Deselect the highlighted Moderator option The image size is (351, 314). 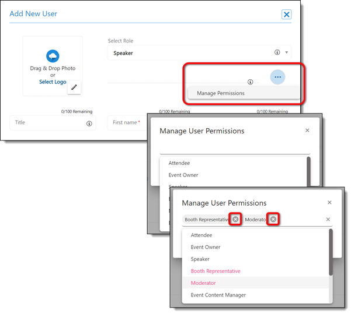coord(203,283)
